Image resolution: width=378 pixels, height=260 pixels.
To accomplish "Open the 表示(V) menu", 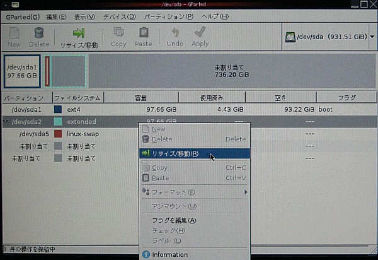I will (x=84, y=17).
